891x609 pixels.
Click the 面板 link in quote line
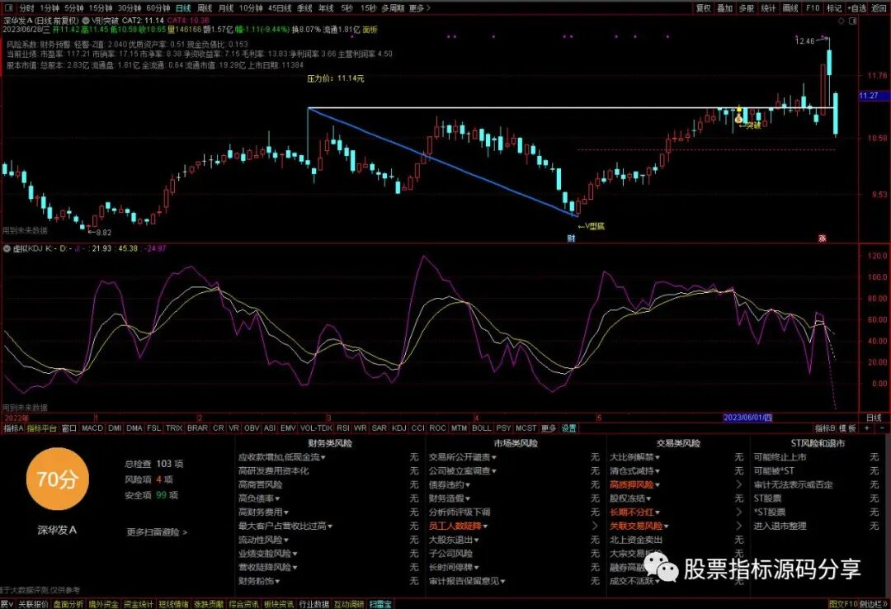pos(370,29)
